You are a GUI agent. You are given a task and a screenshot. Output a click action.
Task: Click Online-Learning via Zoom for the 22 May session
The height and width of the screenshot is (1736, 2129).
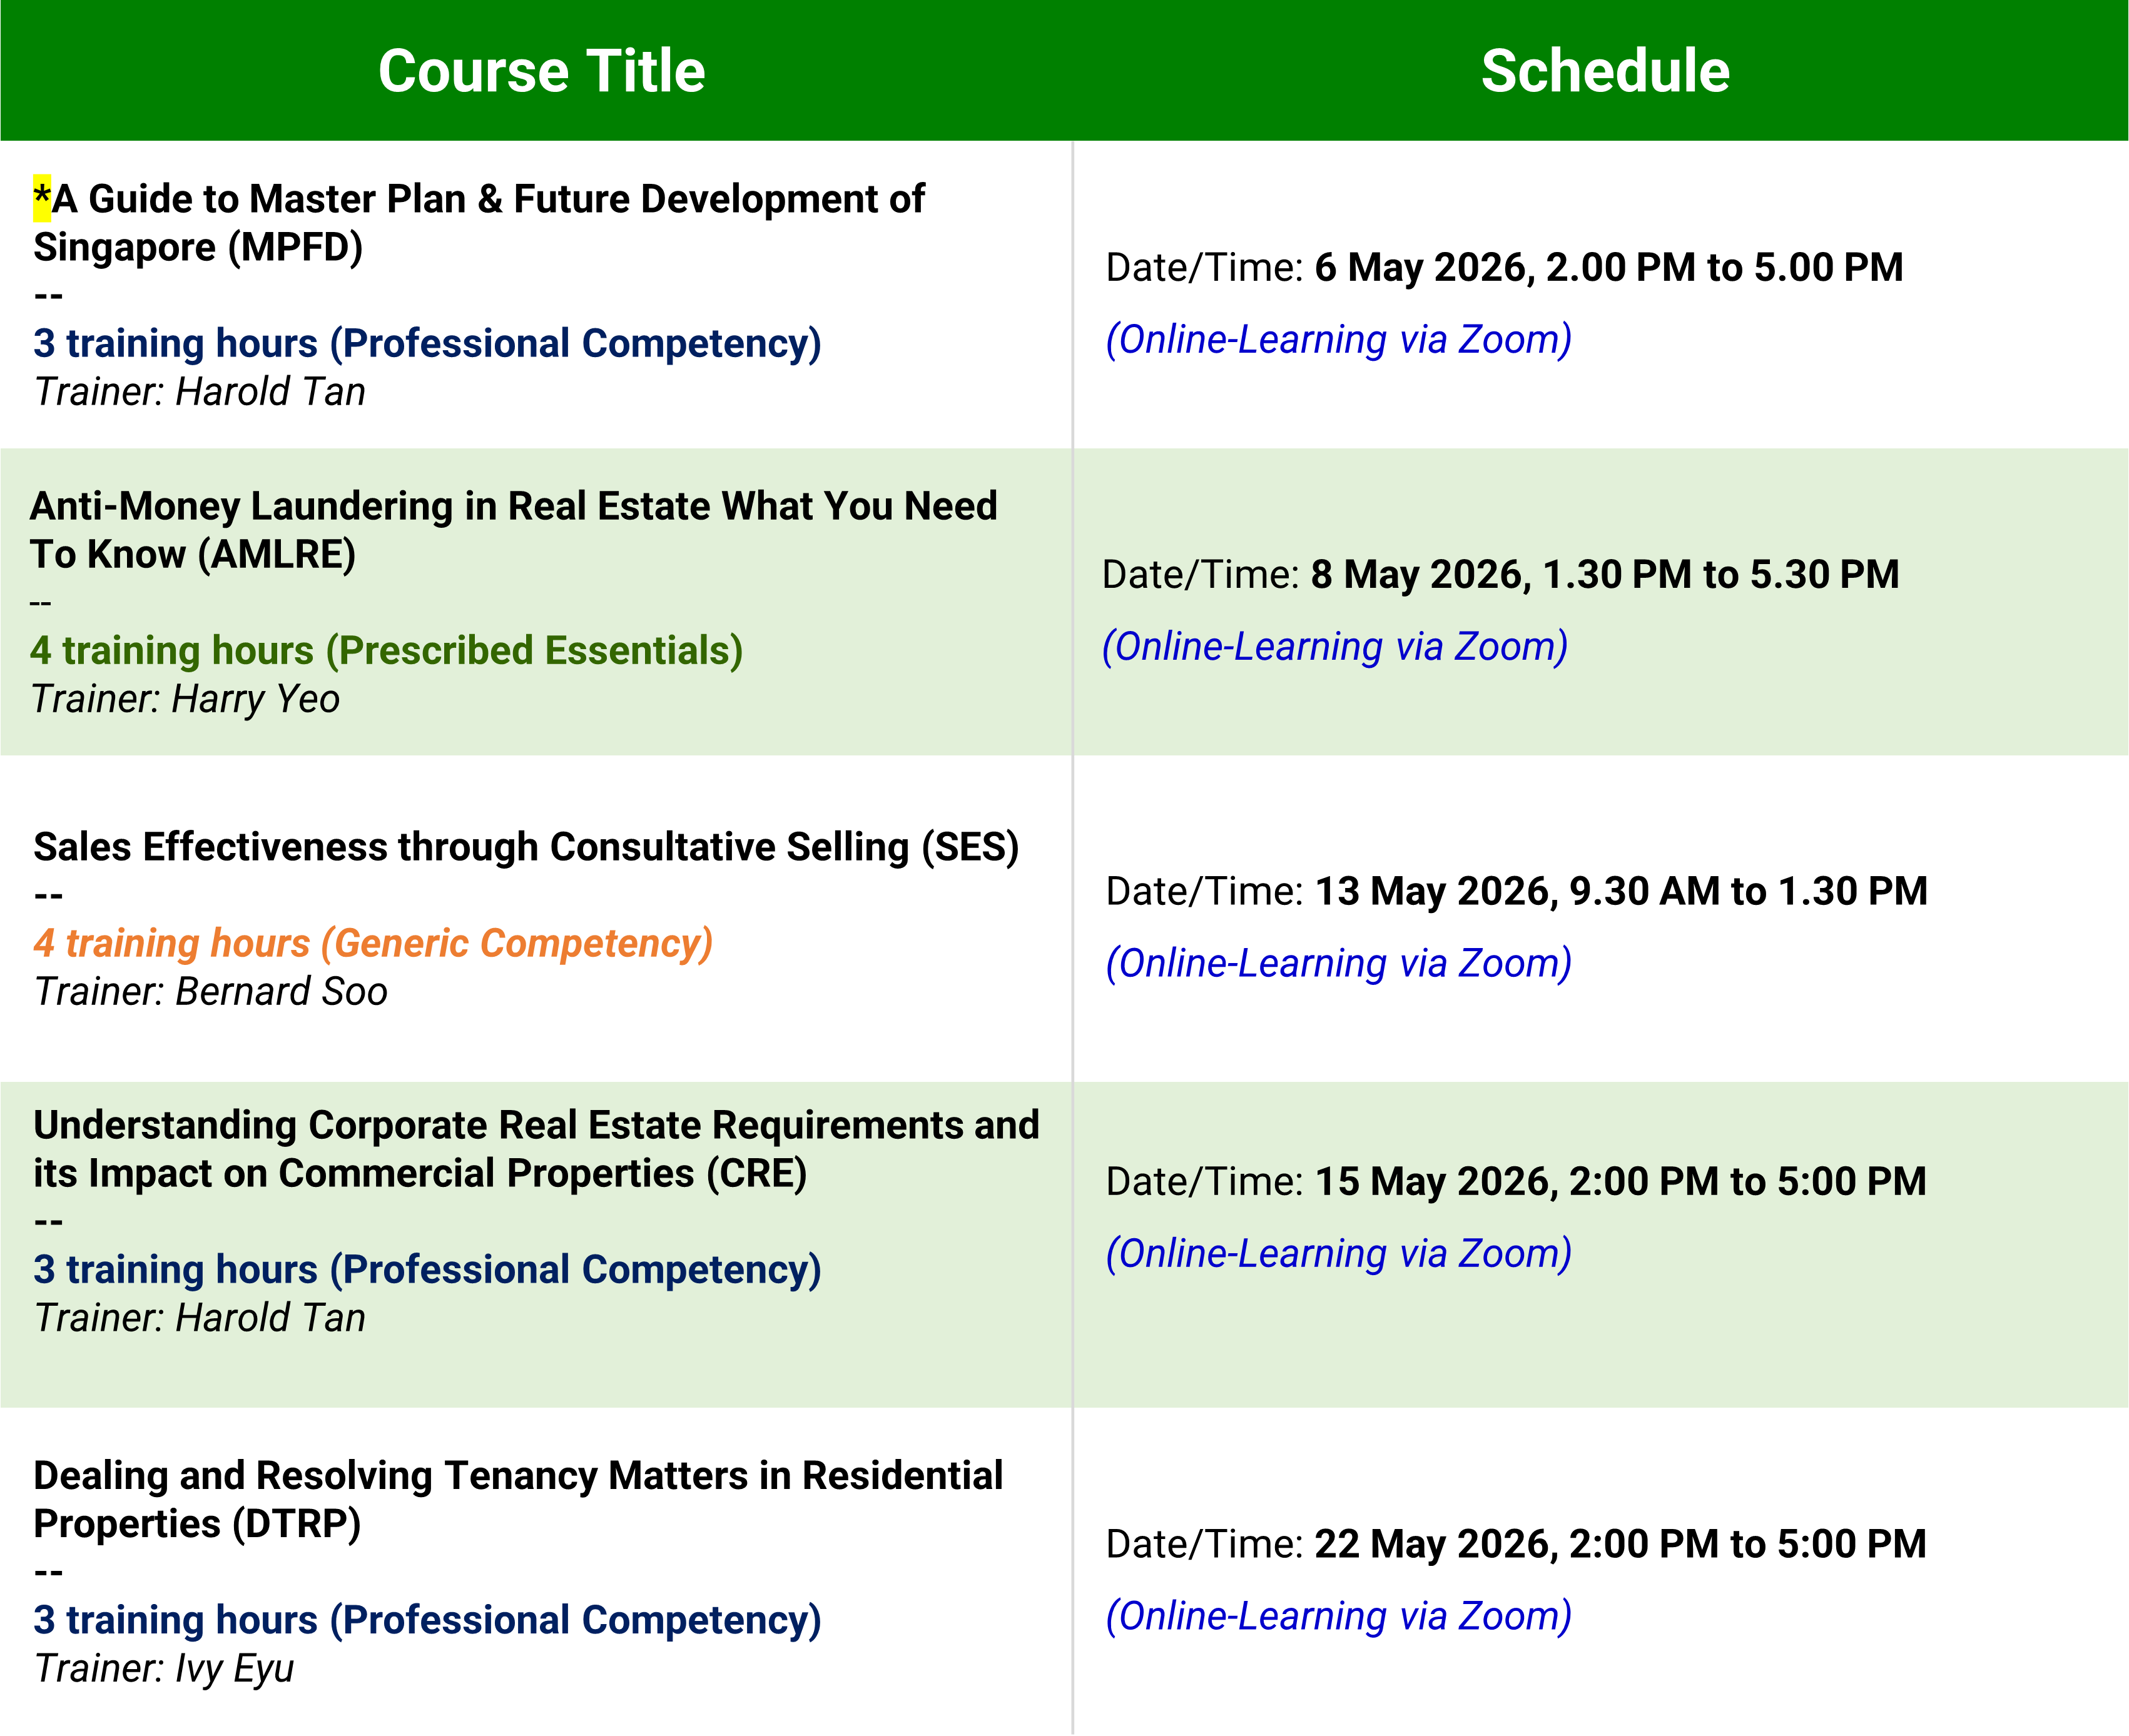click(1339, 1616)
